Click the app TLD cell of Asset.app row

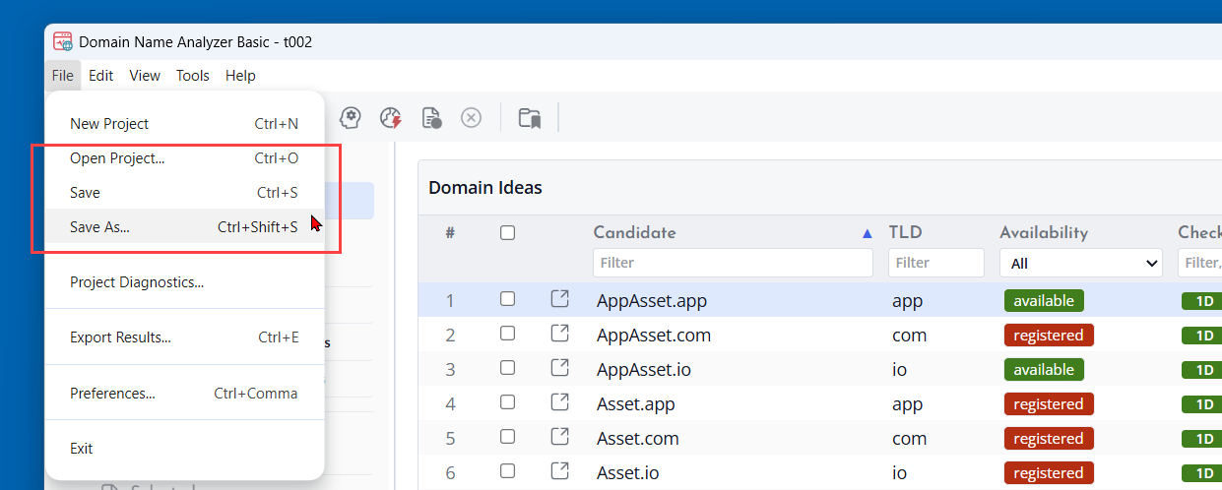click(907, 403)
